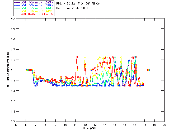Click legend entry 'AOT 400nm : <1.393>'
Image resolution: width=169 pixels, height=135 pixels.
(34, 2)
